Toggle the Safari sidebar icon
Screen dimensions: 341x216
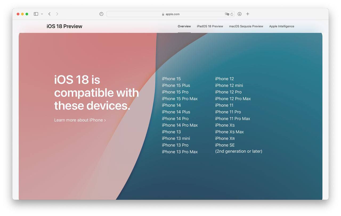coord(36,14)
